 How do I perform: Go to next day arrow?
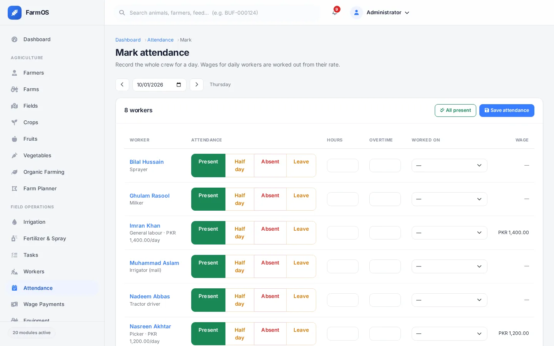point(197,85)
